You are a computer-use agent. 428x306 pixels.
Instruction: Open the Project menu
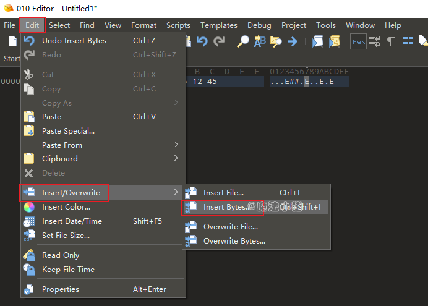click(294, 25)
